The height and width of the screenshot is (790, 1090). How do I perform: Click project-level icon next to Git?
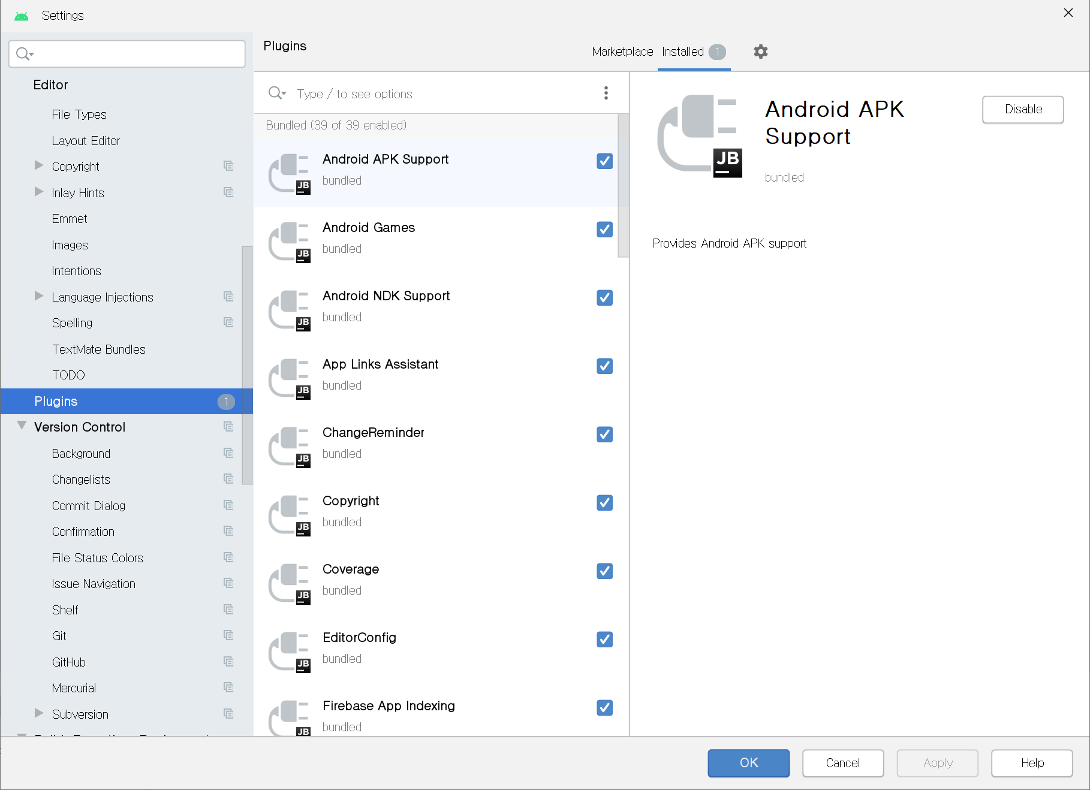pyautogui.click(x=228, y=635)
